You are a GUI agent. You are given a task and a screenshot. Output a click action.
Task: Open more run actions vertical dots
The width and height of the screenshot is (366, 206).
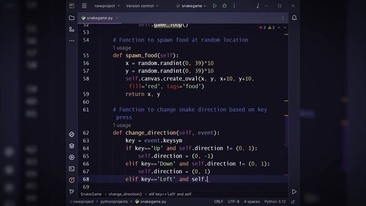[234, 6]
